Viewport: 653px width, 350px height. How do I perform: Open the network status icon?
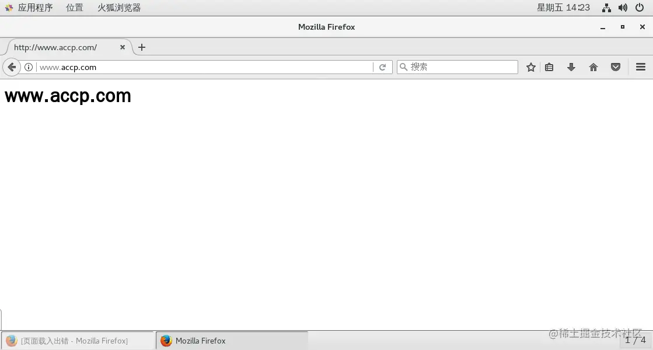pyautogui.click(x=606, y=8)
